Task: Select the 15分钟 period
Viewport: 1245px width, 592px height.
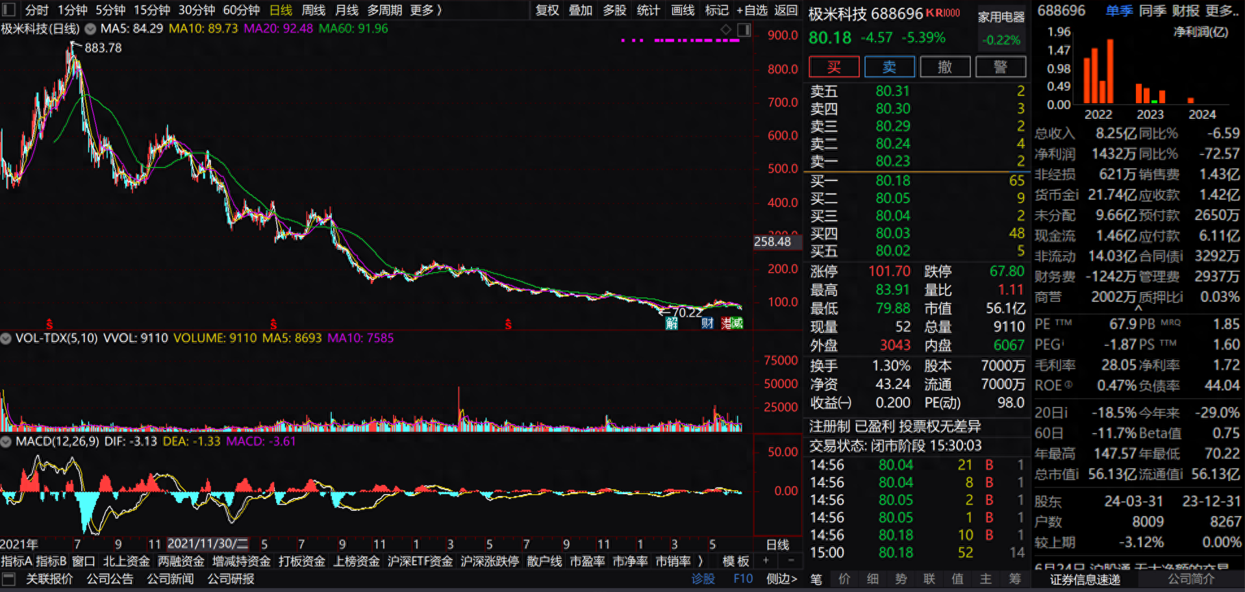Action: (152, 10)
